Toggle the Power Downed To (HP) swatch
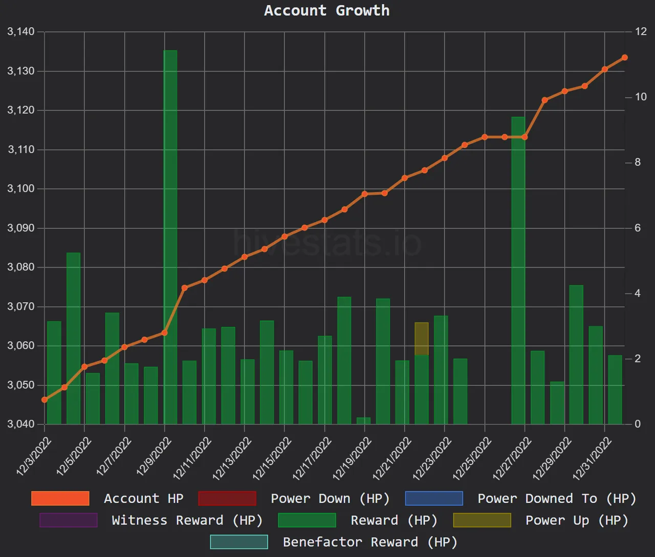Screen dimensions: 655x557 coord(434,498)
